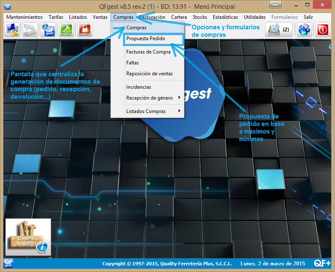The image size is (335, 272).
Task: Expand the Listados Compras submenu
Action: point(147,111)
